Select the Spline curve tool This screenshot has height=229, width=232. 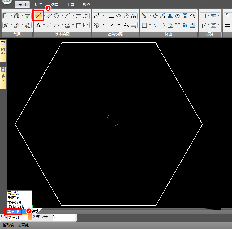click(x=97, y=16)
